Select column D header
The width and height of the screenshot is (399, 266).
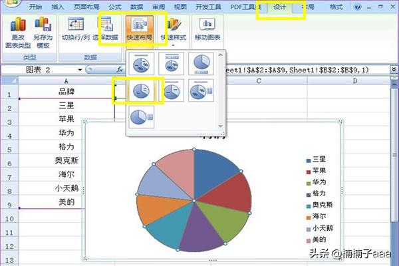[355, 81]
